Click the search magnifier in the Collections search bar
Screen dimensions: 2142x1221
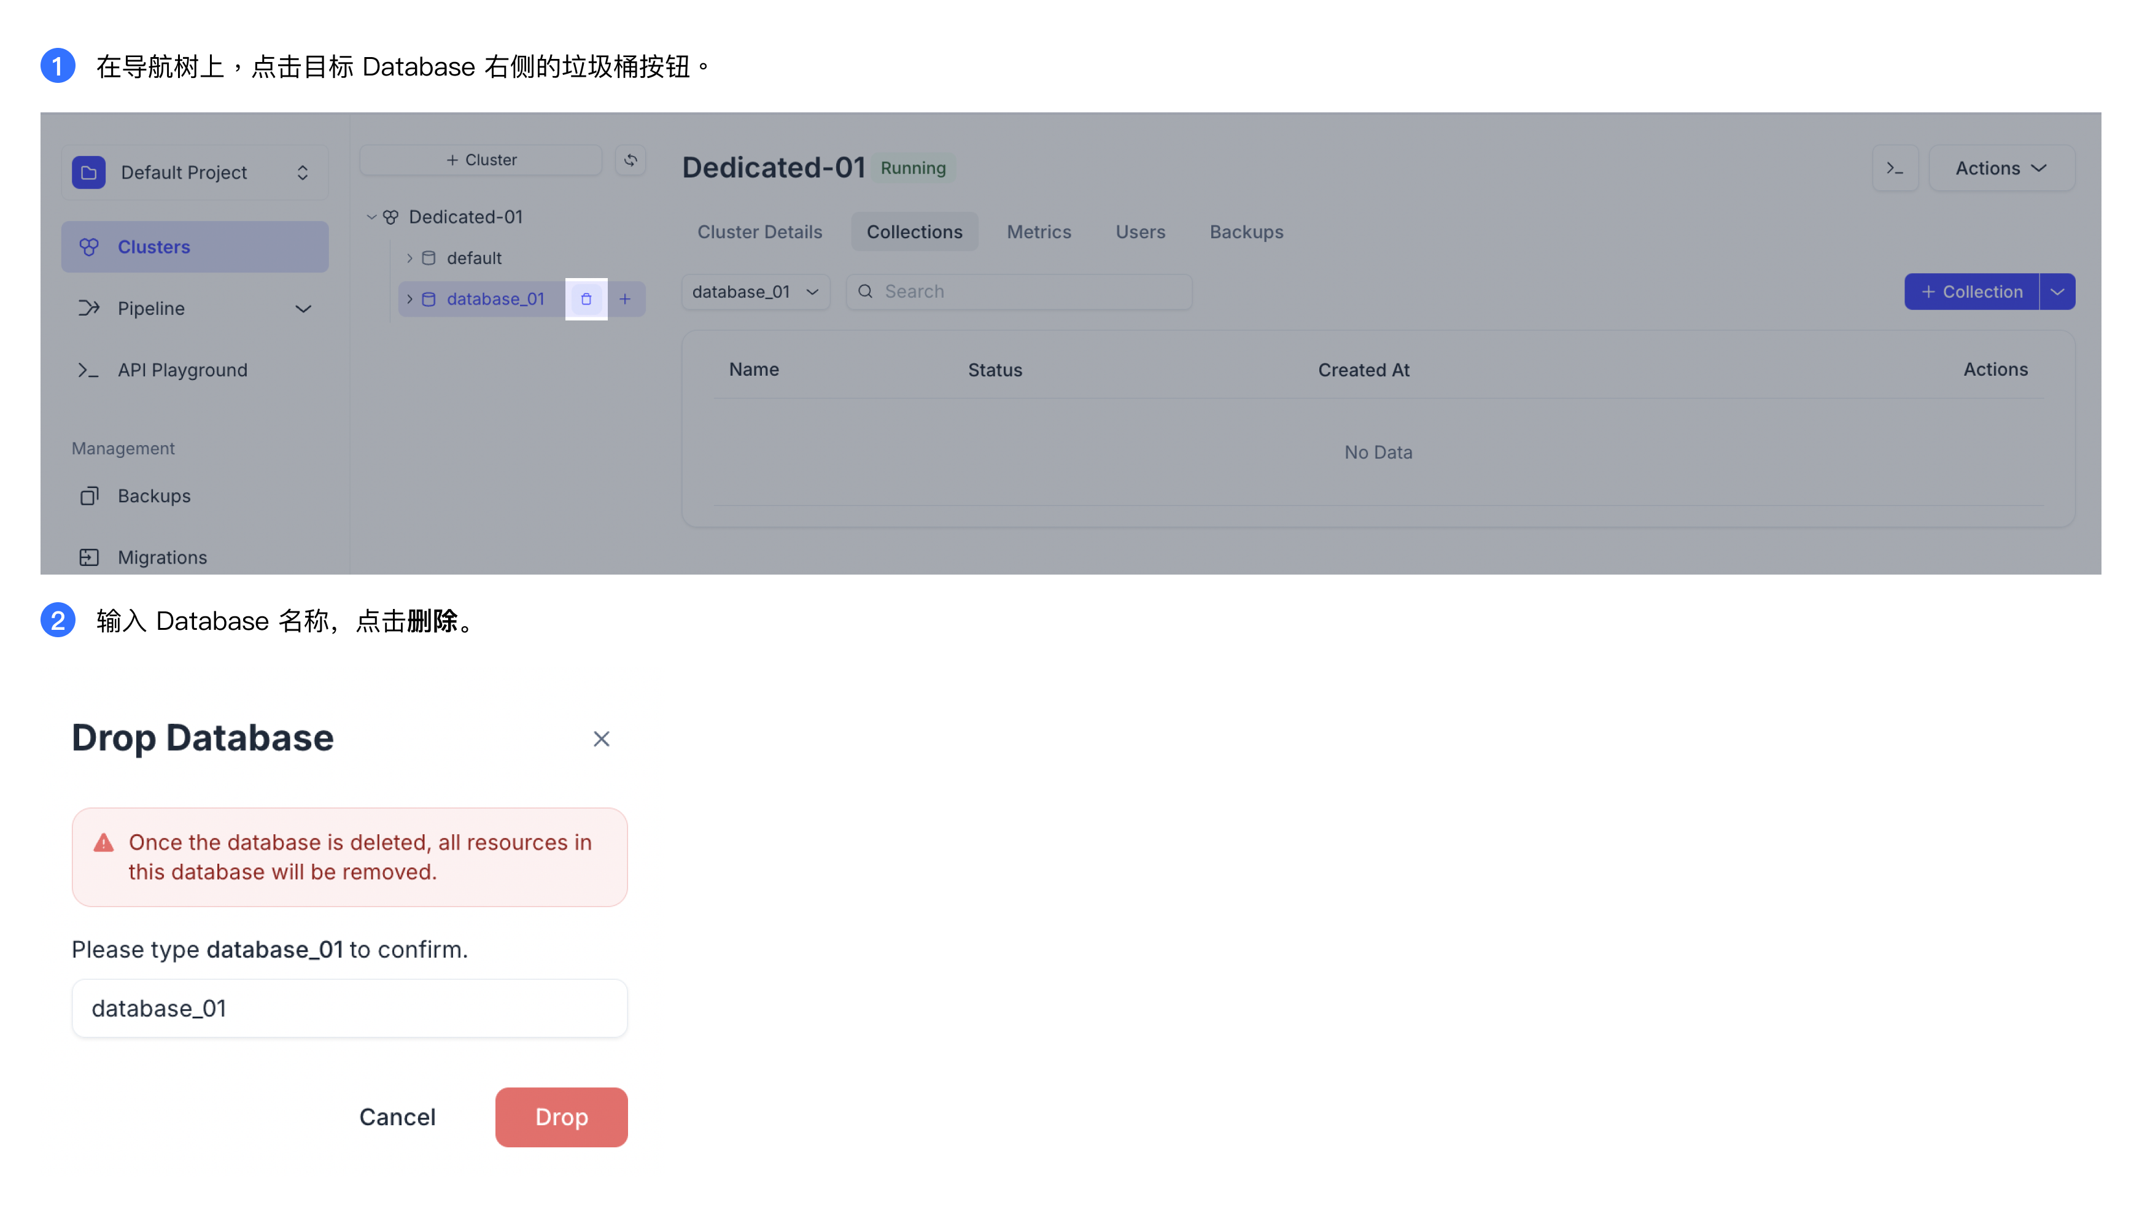pos(866,291)
